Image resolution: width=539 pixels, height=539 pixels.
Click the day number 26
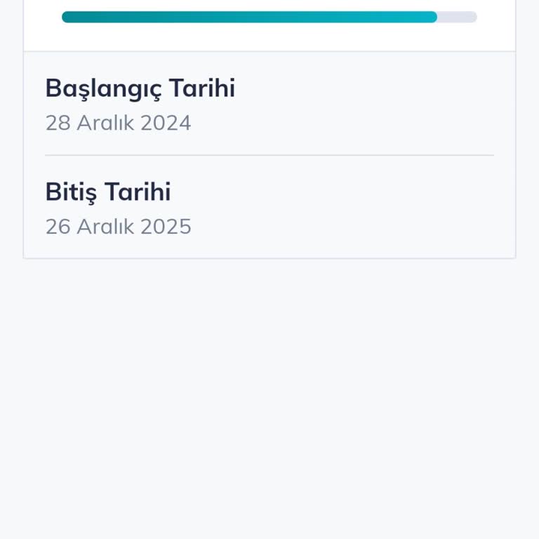click(x=58, y=227)
